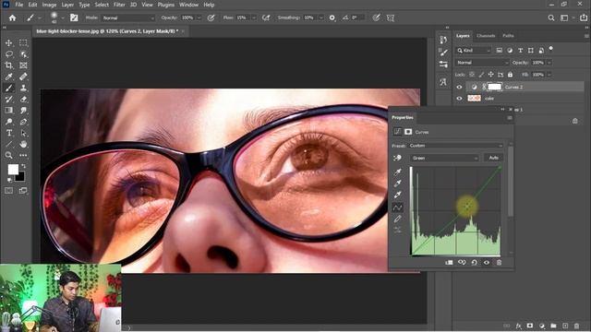Reset Curves to adjustment defaults
This screenshot has height=332, width=591.
pos(474,262)
